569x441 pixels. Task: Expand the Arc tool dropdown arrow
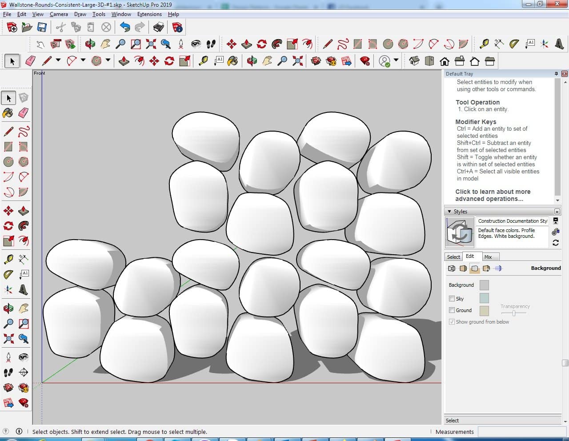coord(83,61)
